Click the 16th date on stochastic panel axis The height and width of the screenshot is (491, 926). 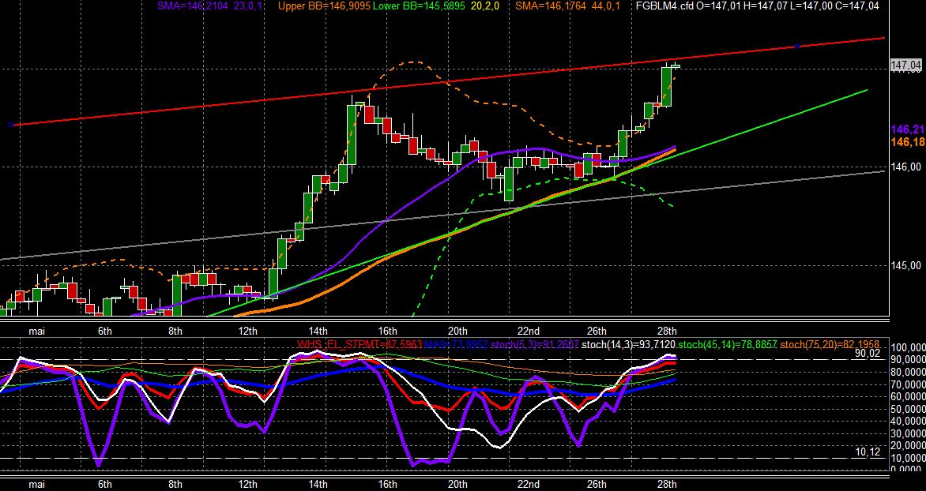387,484
